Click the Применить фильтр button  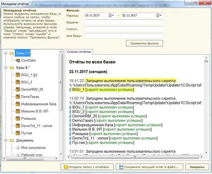(144, 43)
